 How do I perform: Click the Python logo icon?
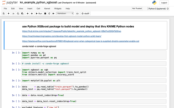154,3
